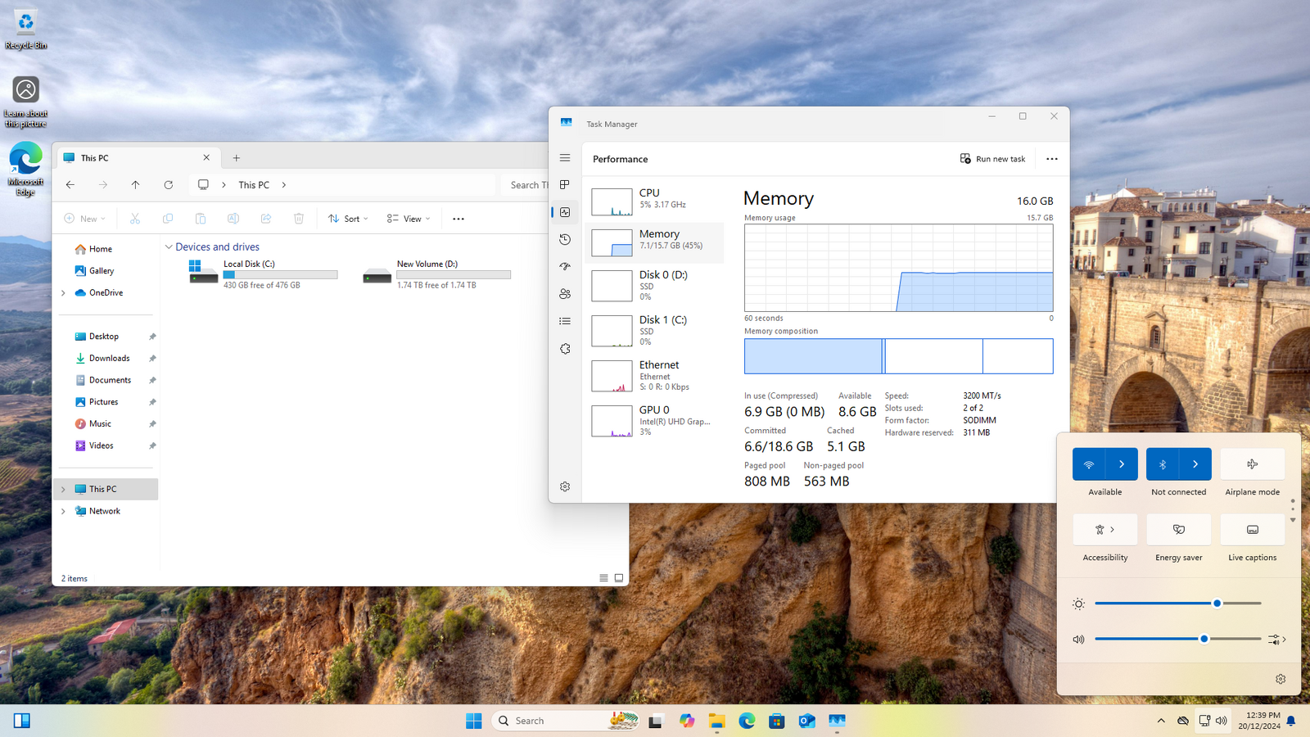Screen dimensions: 1310x737
Task: Expand the Network tree node
Action: coord(63,511)
